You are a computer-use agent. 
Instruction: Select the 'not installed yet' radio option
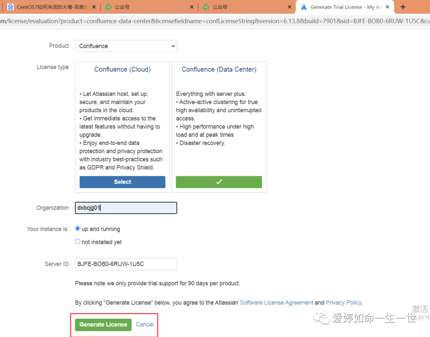[78, 242]
